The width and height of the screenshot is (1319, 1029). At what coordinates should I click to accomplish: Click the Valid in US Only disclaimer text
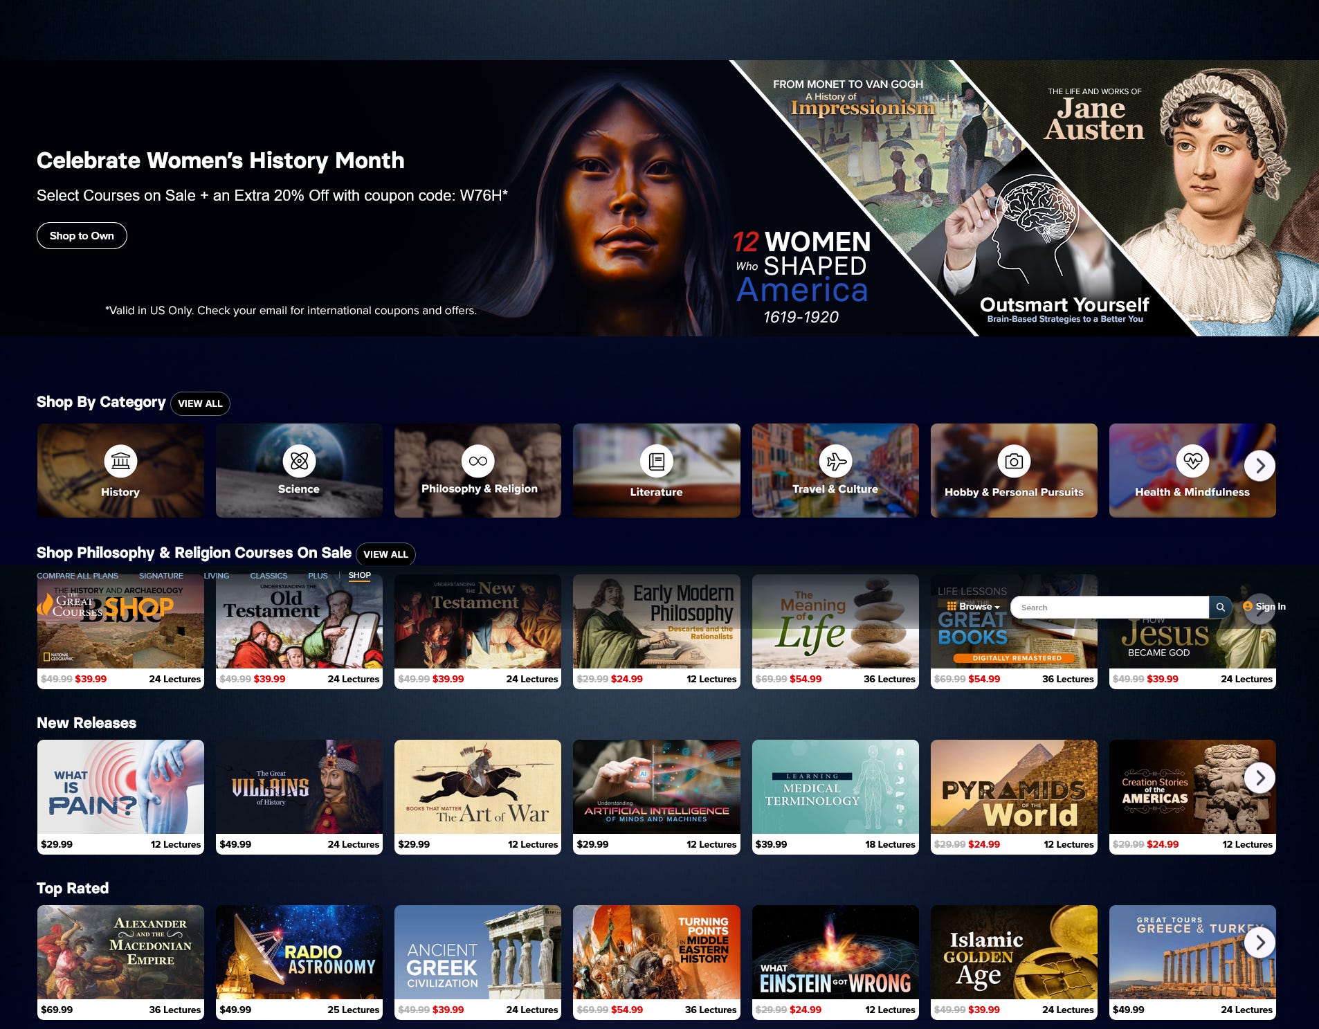(291, 310)
